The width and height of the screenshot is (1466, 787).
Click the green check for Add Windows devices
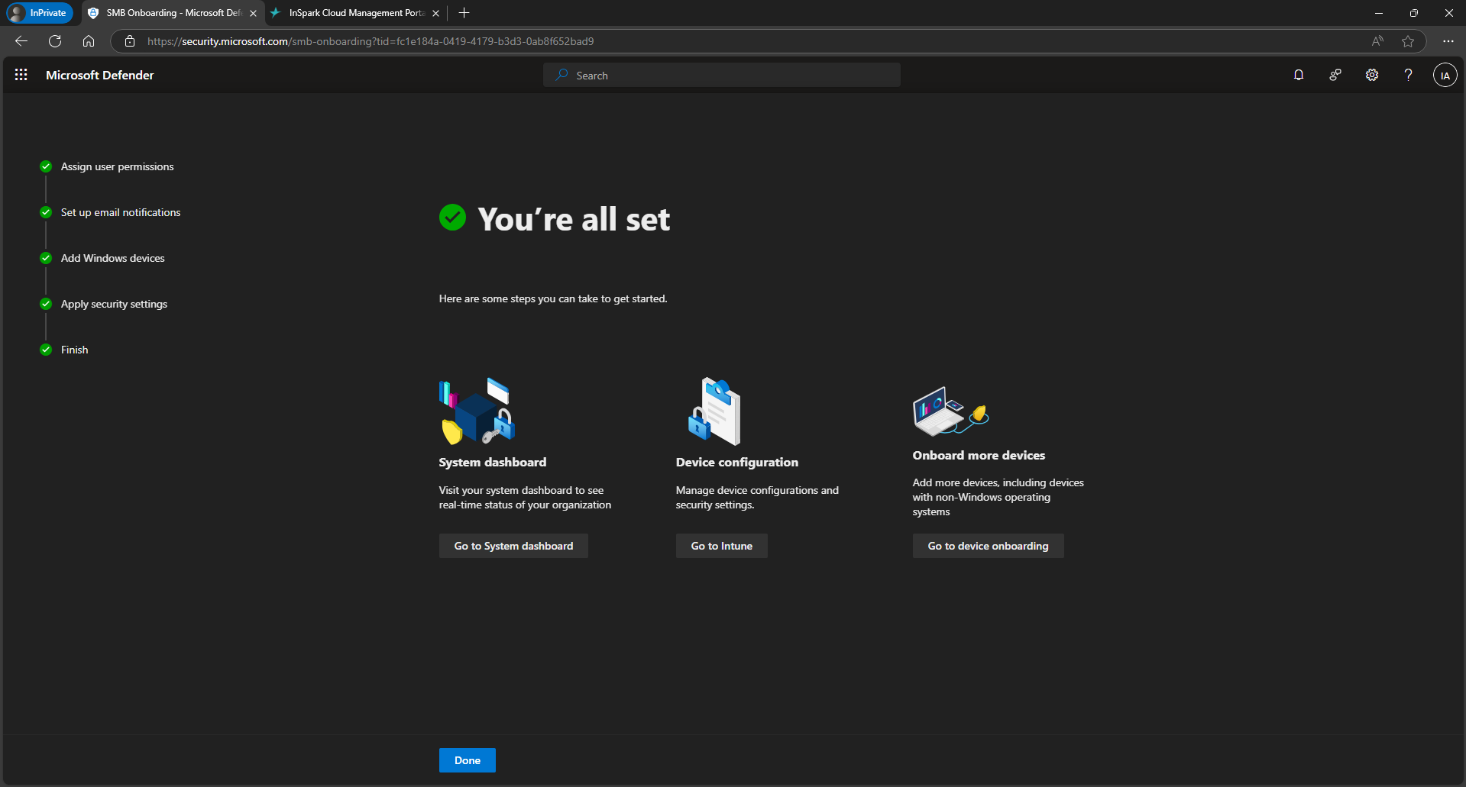coord(46,258)
